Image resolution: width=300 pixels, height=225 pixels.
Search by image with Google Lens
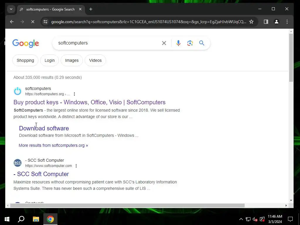pyautogui.click(x=190, y=43)
